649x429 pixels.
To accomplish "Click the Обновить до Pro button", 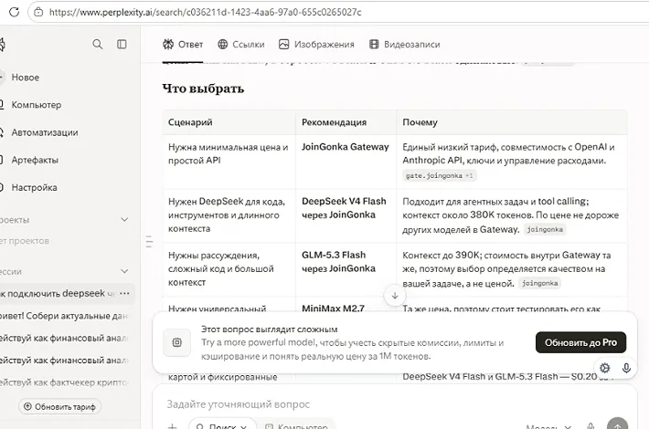I will pos(580,342).
